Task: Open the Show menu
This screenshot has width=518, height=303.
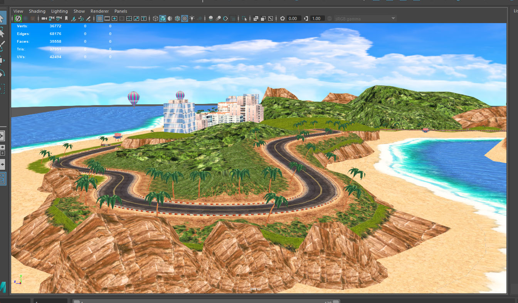Action: (x=79, y=11)
